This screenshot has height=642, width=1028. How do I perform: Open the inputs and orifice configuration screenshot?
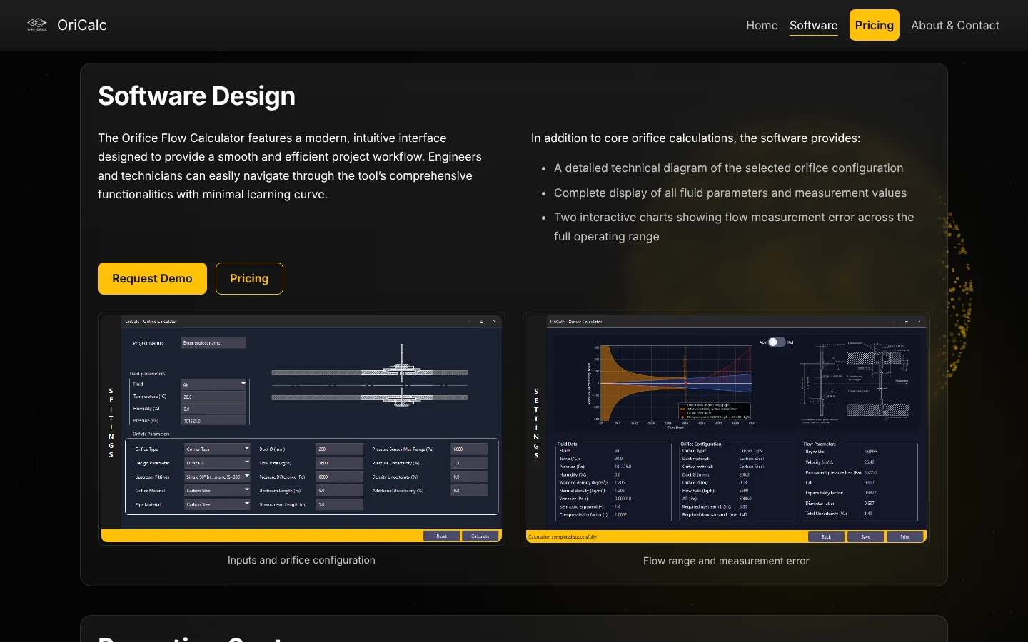pyautogui.click(x=301, y=429)
